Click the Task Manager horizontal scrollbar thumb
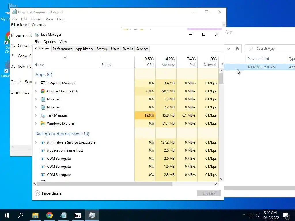This screenshot has width=295, height=221. coord(104,184)
